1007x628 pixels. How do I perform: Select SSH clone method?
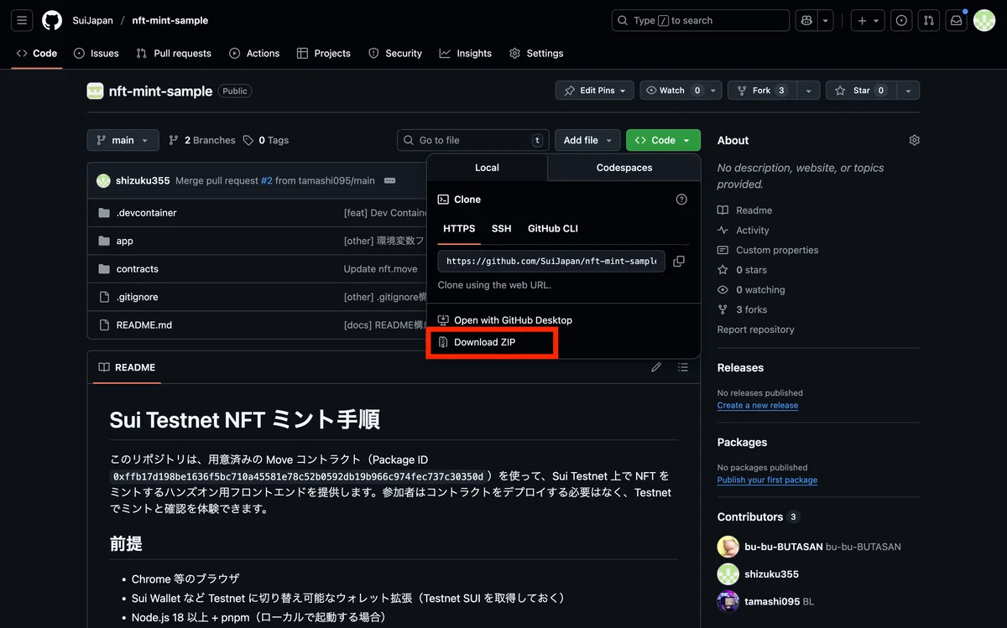pos(501,229)
